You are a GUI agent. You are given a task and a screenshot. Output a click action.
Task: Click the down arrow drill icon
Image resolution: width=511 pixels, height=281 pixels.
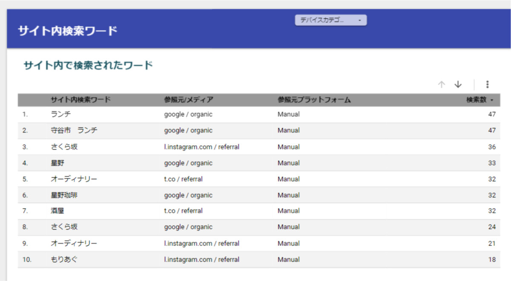tap(458, 84)
